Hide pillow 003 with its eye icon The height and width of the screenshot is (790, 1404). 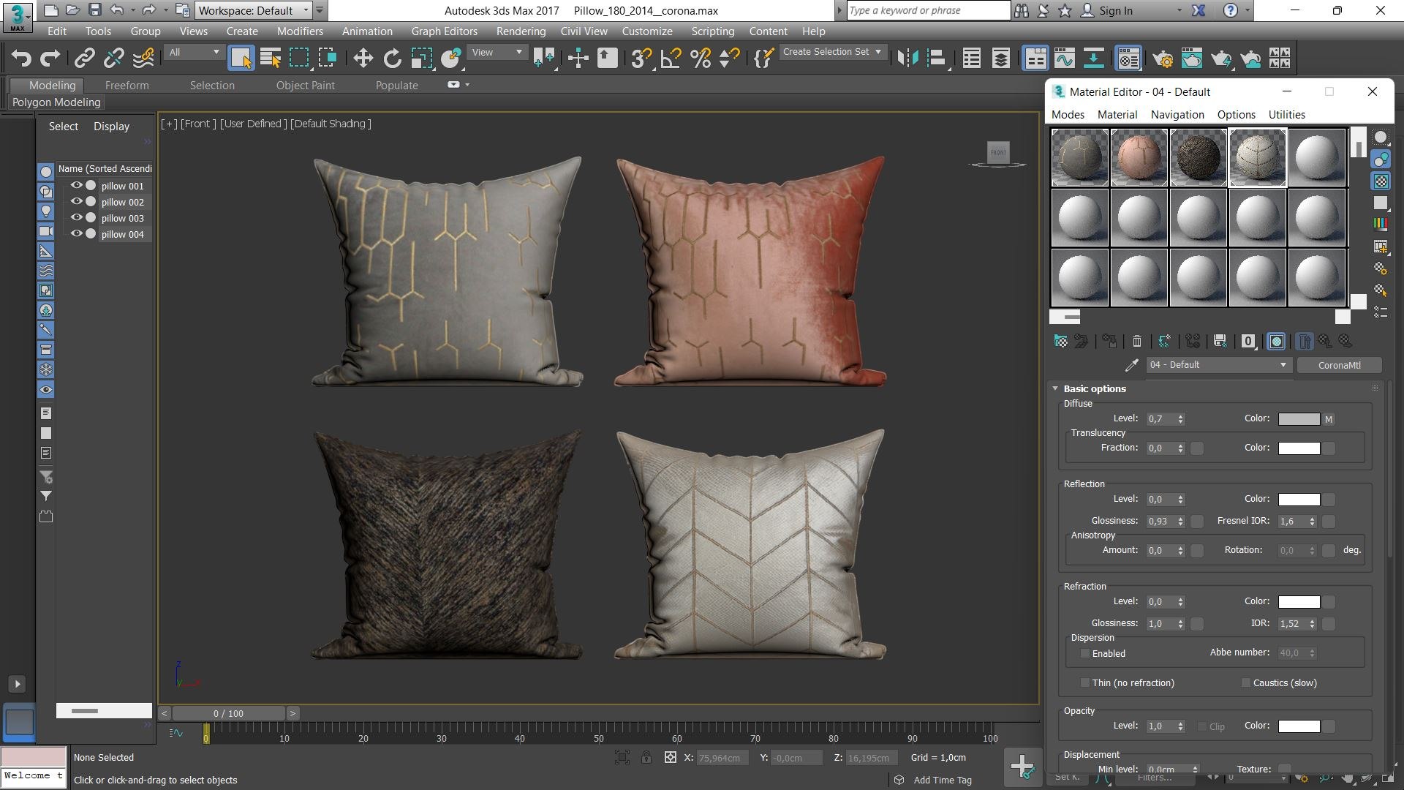point(76,218)
